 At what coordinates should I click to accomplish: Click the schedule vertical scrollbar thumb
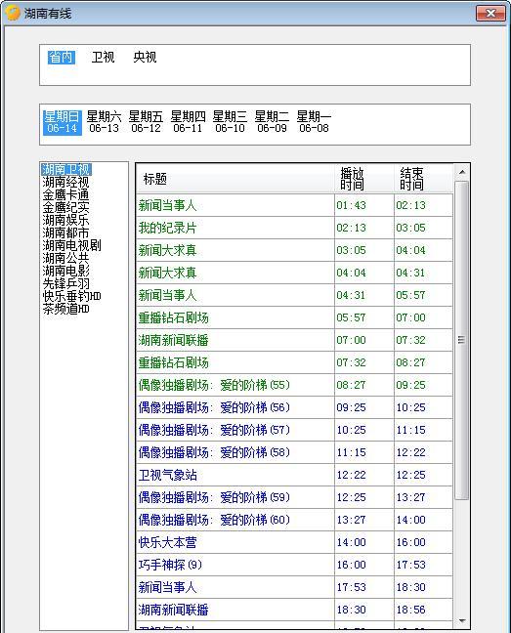[462, 340]
